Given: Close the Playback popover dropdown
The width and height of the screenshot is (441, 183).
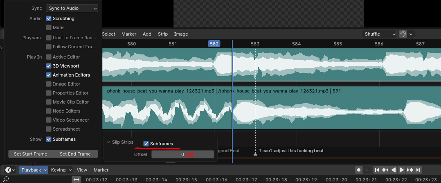Looking at the screenshot, I should point(34,170).
